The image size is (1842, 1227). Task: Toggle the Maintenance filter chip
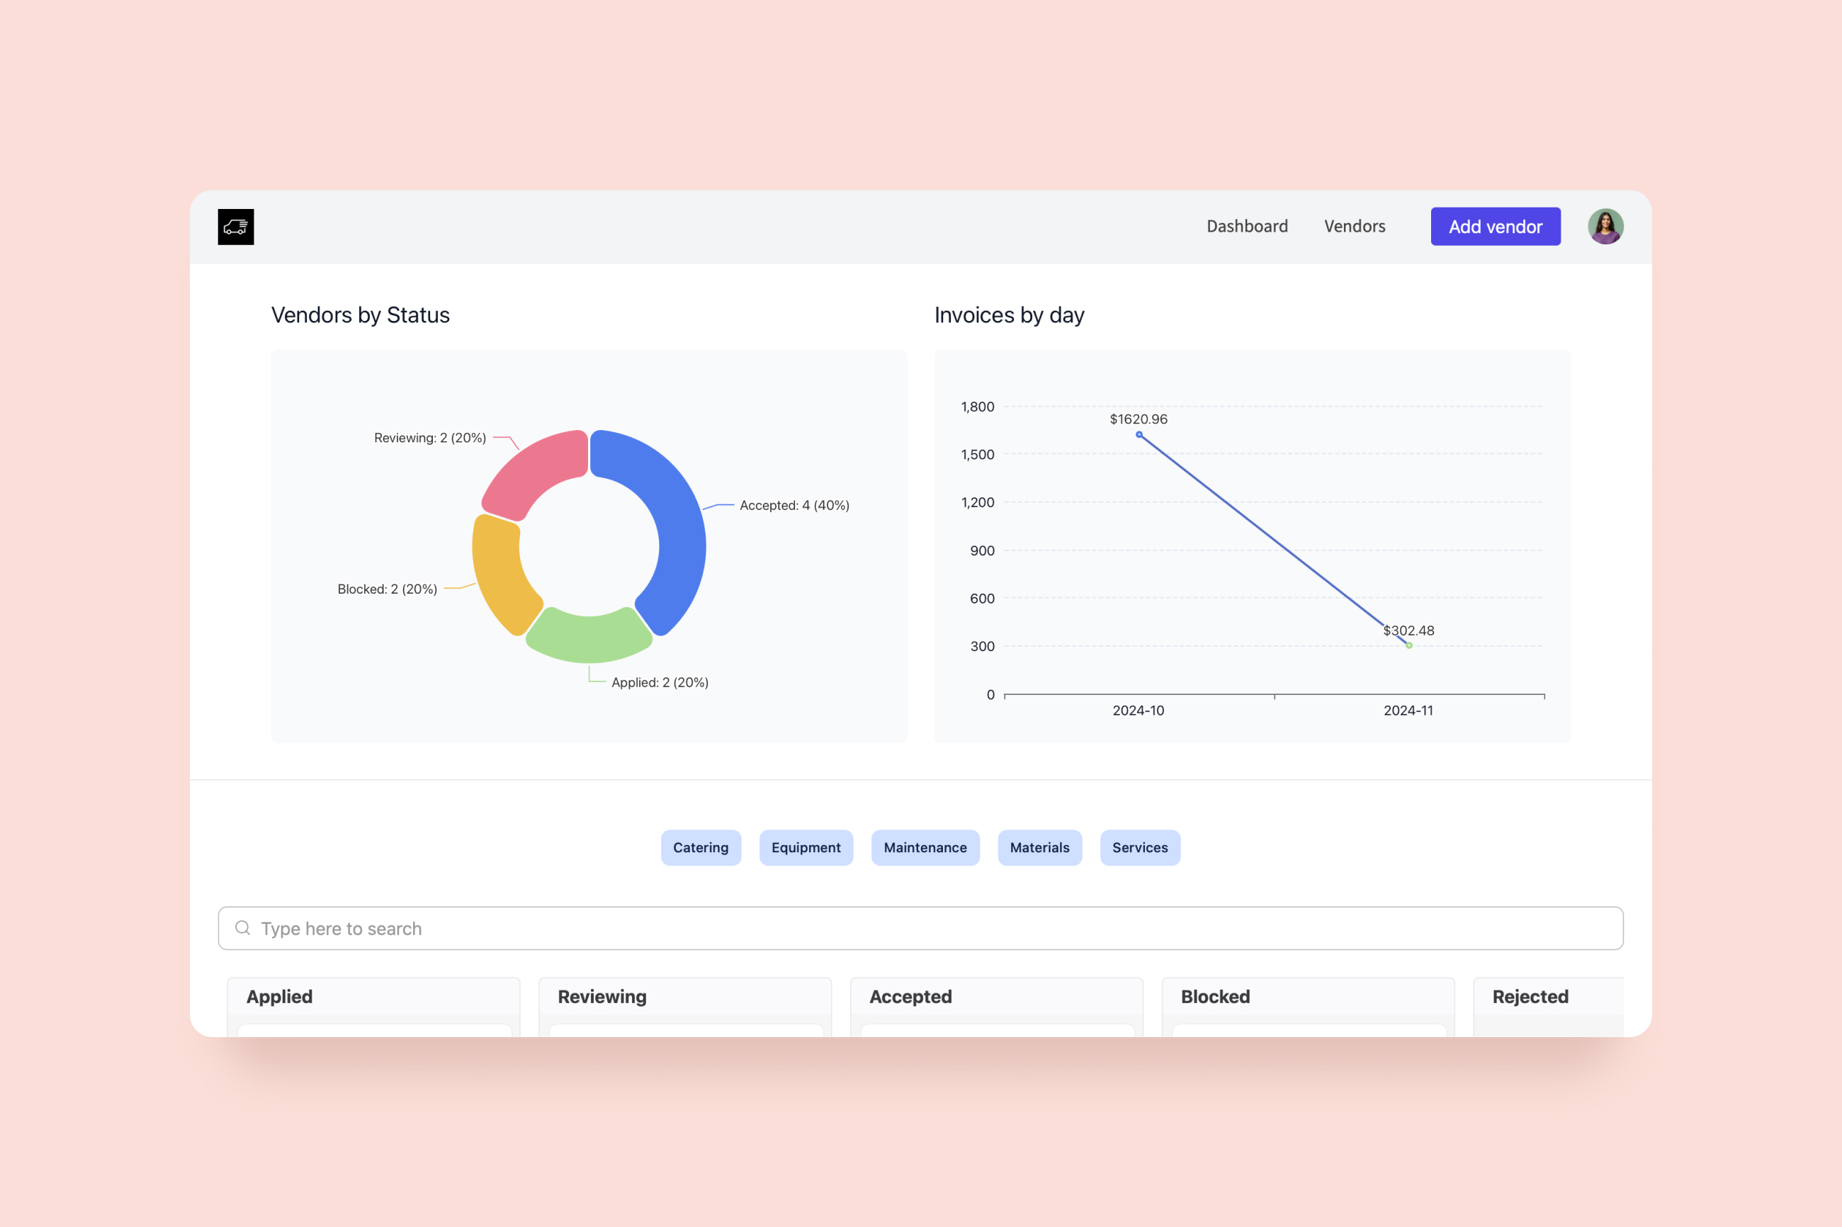[925, 847]
